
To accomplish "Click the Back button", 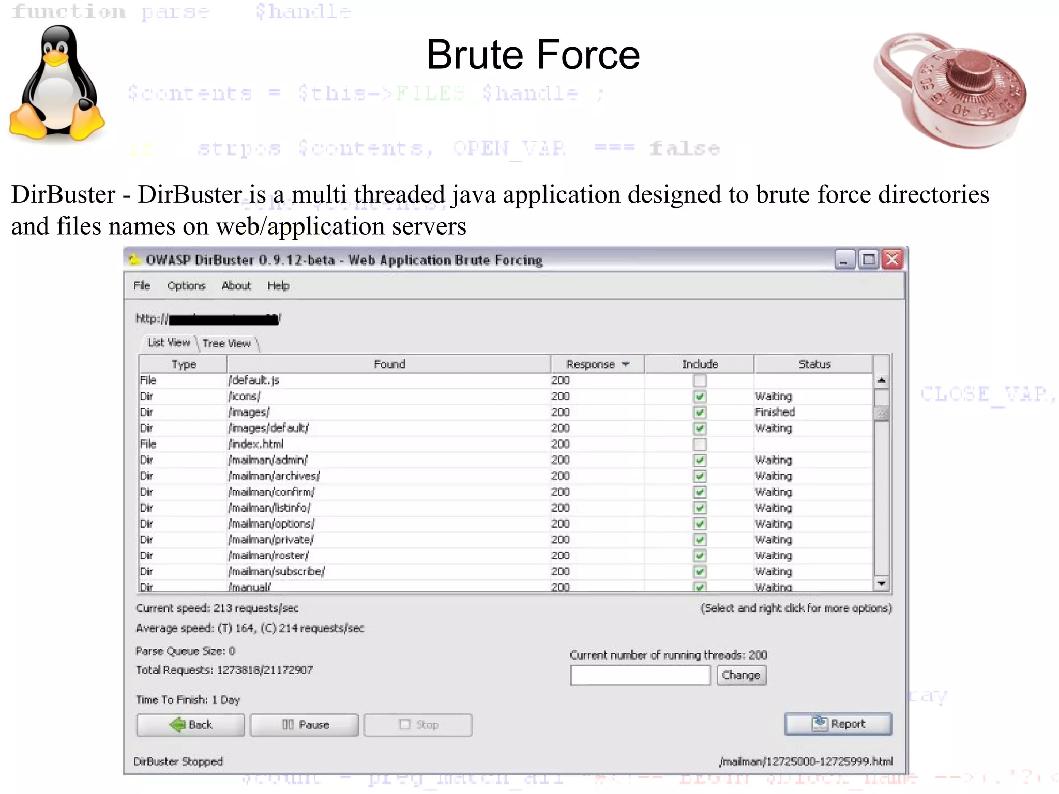I will pyautogui.click(x=190, y=725).
